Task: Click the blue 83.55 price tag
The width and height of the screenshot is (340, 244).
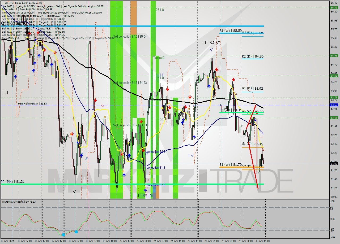Action: (334, 105)
